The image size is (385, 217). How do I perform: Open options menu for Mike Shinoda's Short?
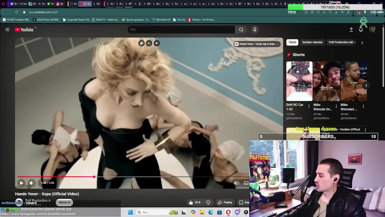click(x=363, y=106)
